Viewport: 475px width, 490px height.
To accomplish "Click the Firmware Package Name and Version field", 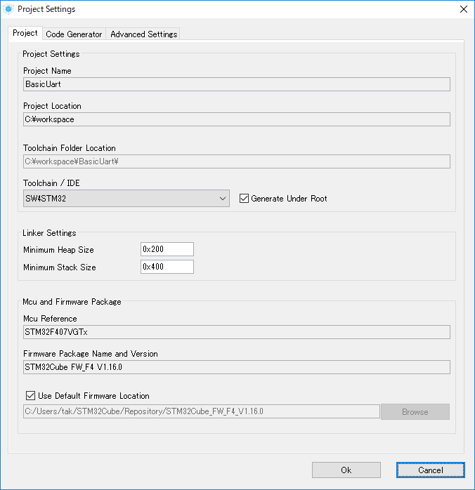I will 236,367.
